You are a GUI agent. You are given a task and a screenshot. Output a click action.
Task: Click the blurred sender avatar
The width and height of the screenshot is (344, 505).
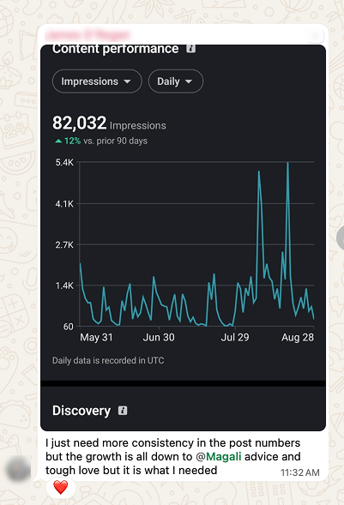(x=18, y=469)
